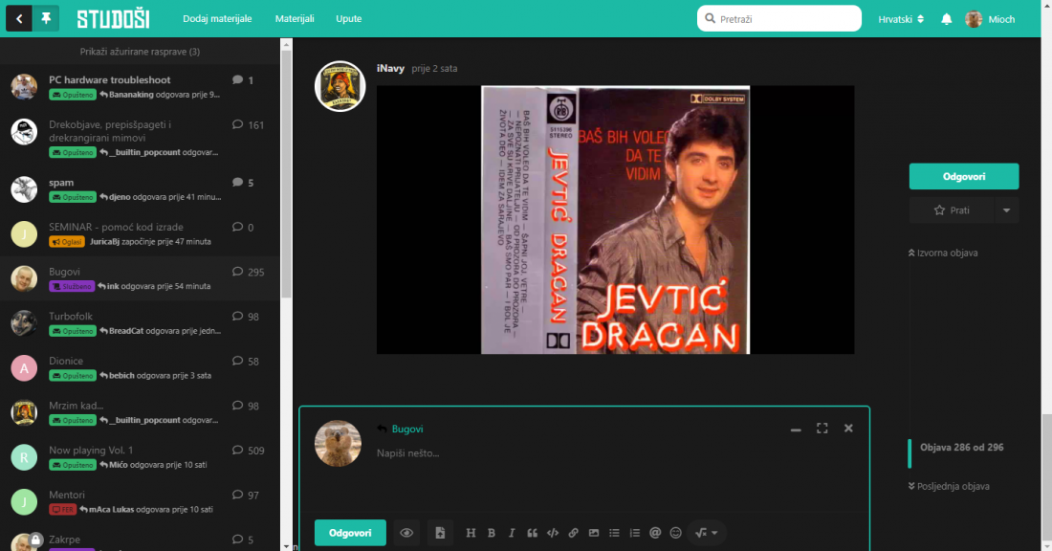Click the lock icon on Zakrpe thread avatar
The height and width of the screenshot is (551, 1052).
point(36,540)
